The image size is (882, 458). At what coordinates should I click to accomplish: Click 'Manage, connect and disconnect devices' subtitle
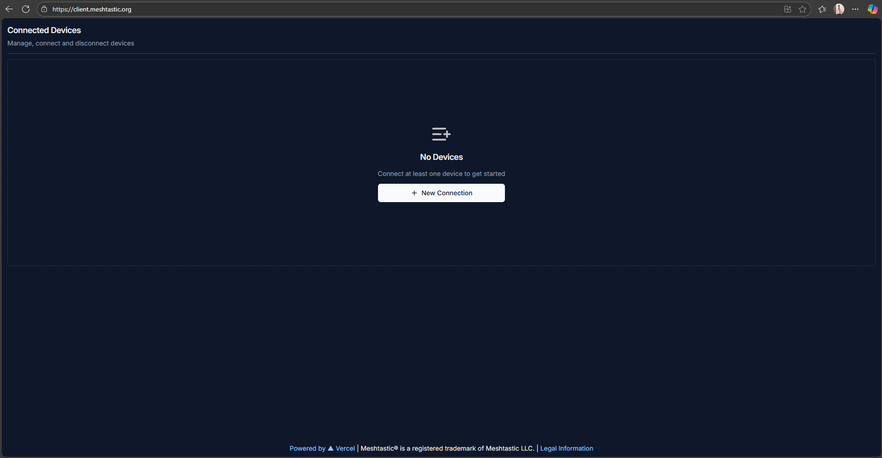71,43
